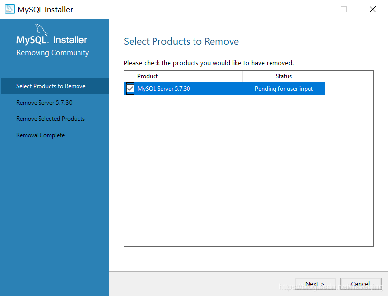Screen dimensions: 388x296
Task: Maximize the MySQL Installer window
Action: click(x=344, y=9)
